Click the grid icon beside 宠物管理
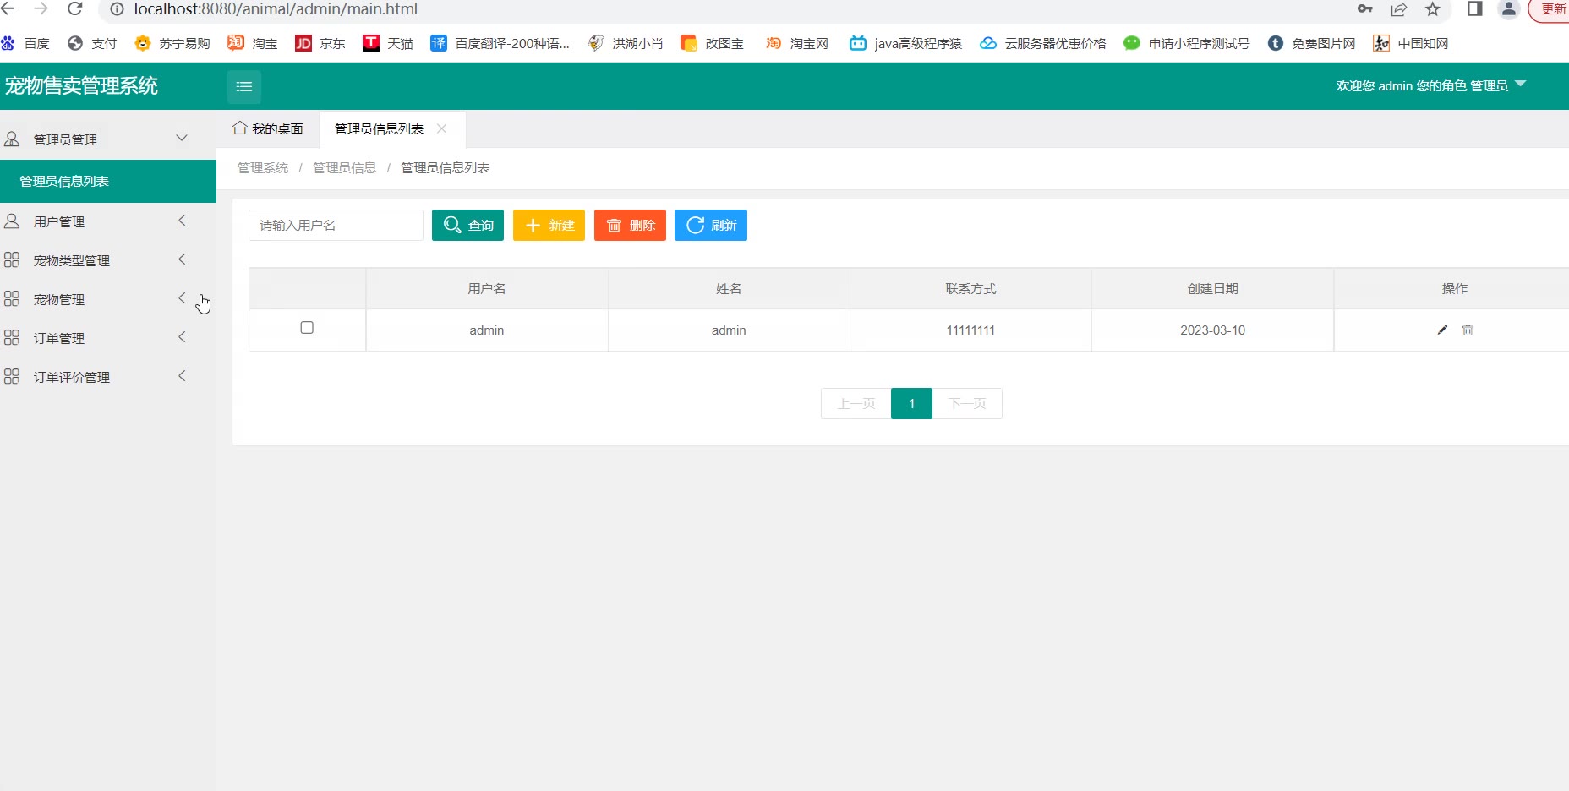The height and width of the screenshot is (791, 1569). (x=12, y=299)
